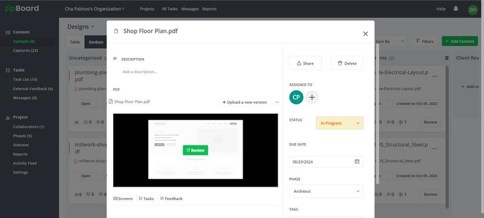Click Review on the Electrical-Layout card
The height and width of the screenshot is (218, 484).
tap(430, 122)
